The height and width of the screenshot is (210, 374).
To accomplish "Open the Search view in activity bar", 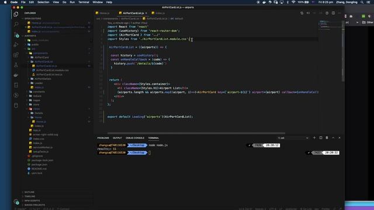I will (x=16, y=24).
